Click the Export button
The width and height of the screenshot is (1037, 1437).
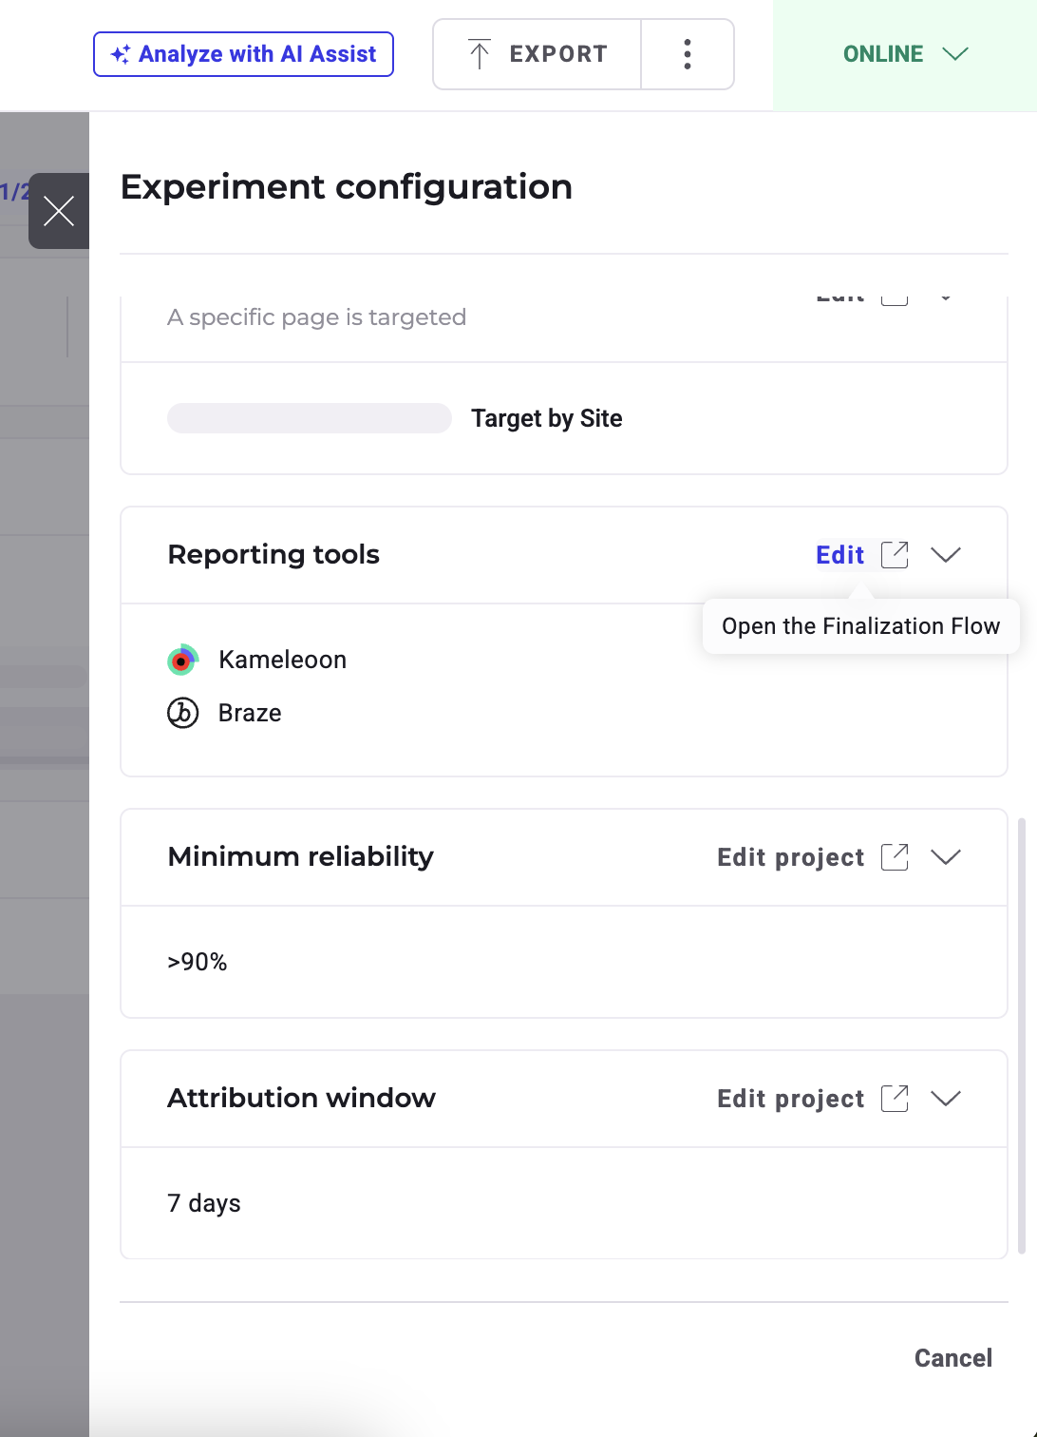[537, 54]
